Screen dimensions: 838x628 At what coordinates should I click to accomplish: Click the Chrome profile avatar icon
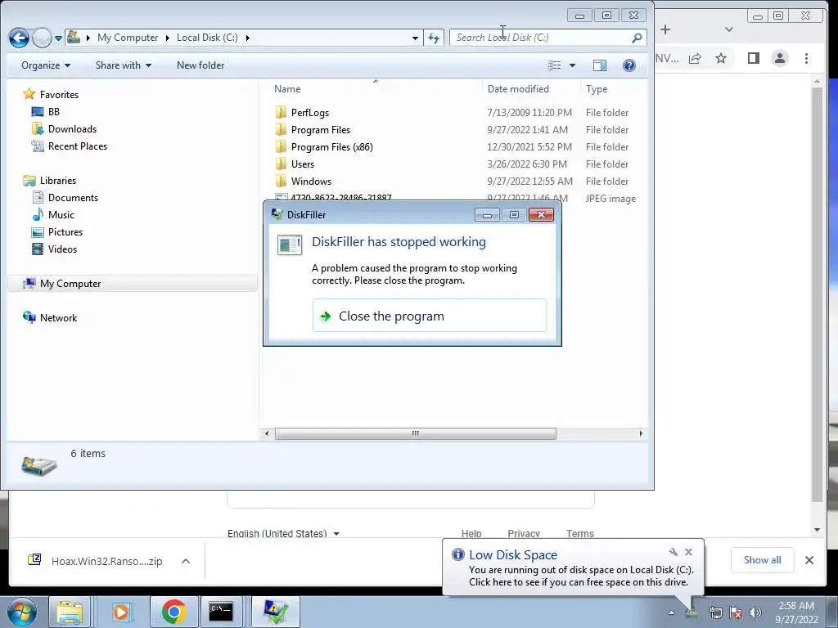click(x=780, y=58)
